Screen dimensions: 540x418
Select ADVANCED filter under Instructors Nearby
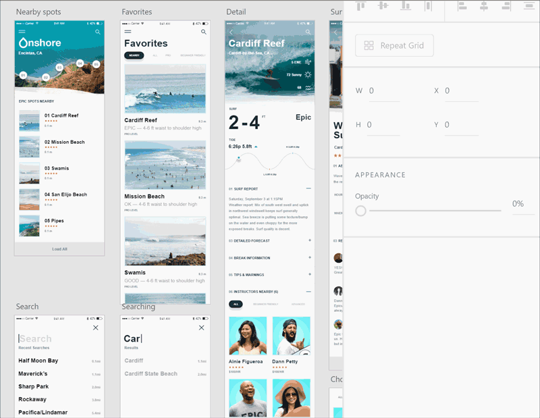(298, 305)
